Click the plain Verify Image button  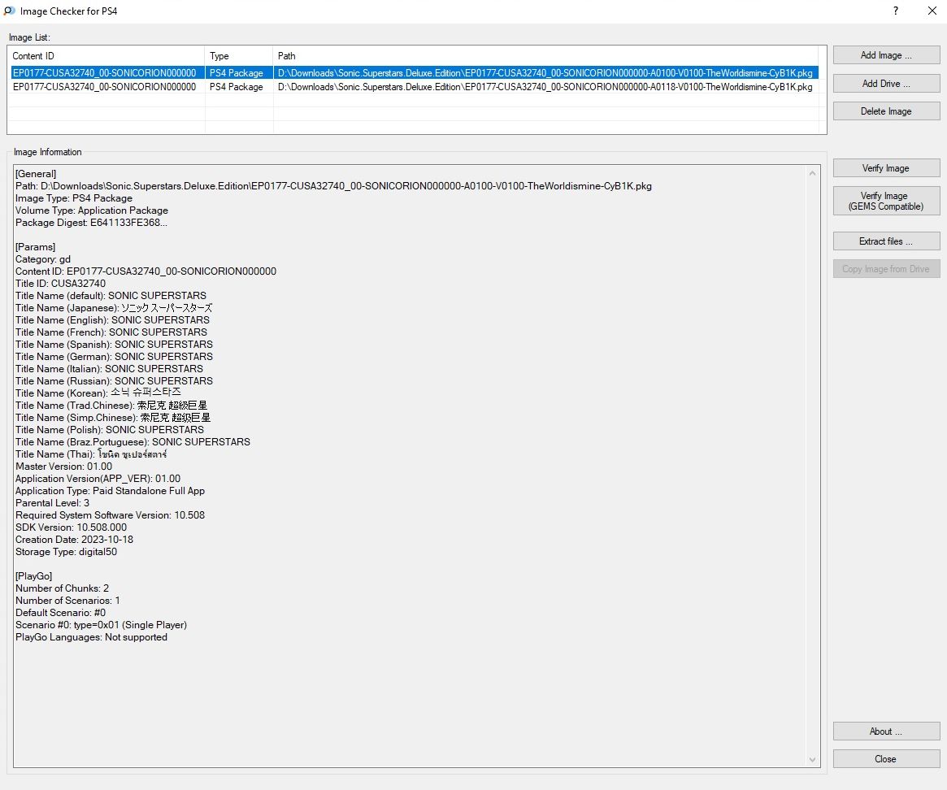[886, 168]
